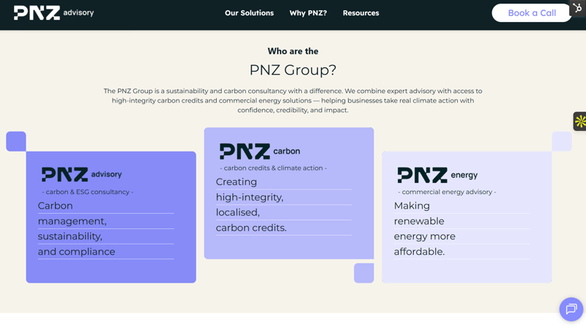Expand the Resources menu
The height and width of the screenshot is (325, 586).
[360, 13]
